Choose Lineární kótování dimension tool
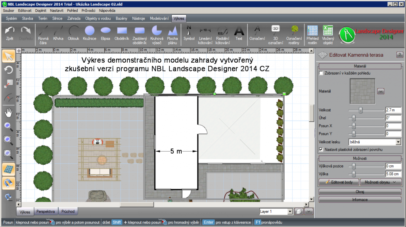406x227 pixels. click(x=205, y=35)
